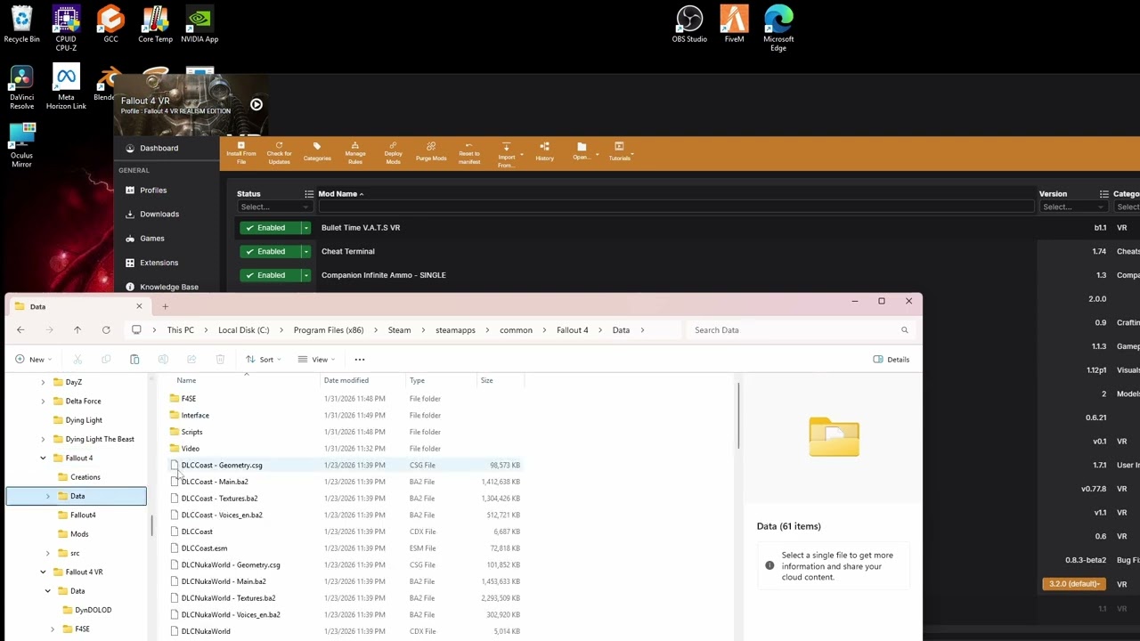Open status dropdown arrow for Cheat Terminal

pos(305,252)
